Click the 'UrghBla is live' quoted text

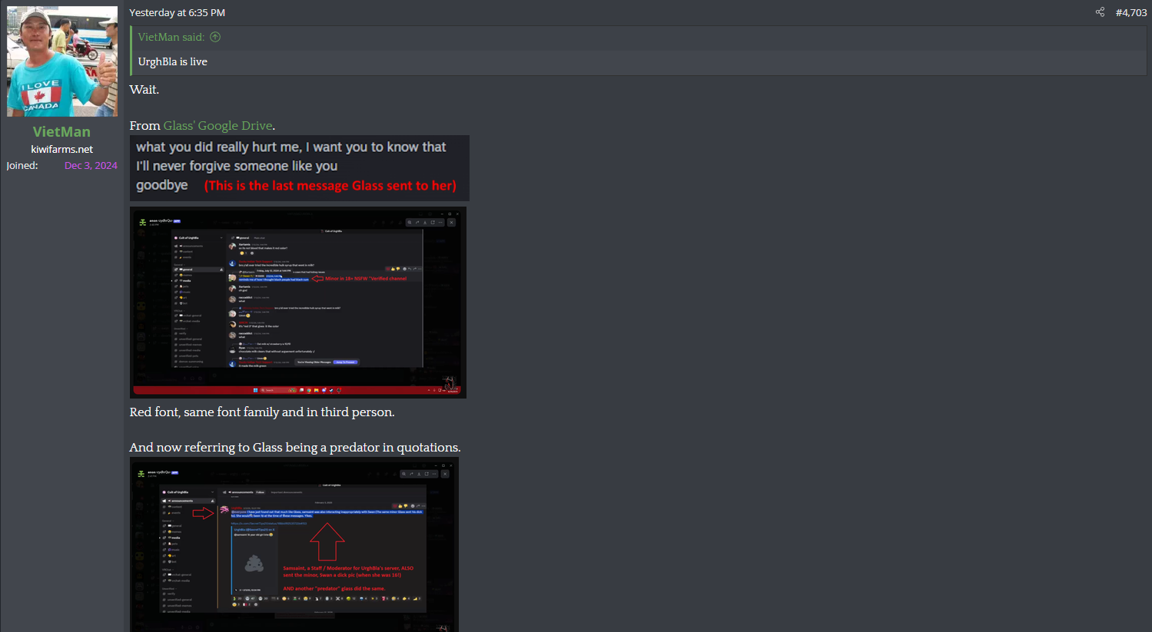173,61
